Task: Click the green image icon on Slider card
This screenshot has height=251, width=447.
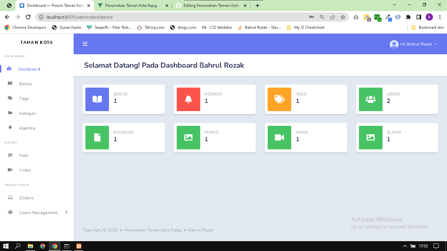Action: click(371, 138)
